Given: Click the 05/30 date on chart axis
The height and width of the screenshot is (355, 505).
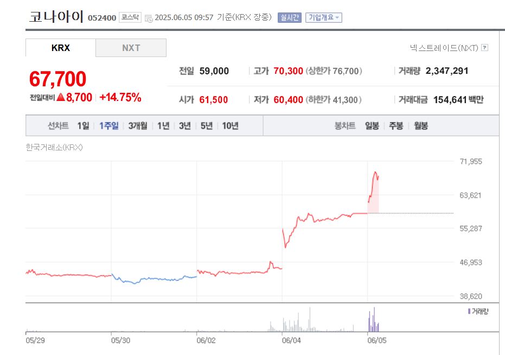Looking at the screenshot, I should pos(120,340).
